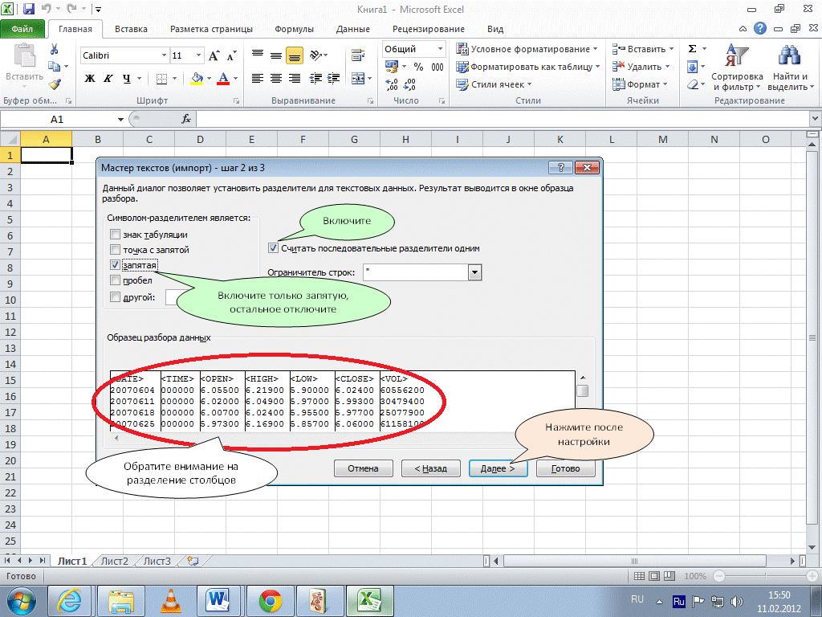Click the Назад button in wizard
822x617 pixels.
[430, 468]
